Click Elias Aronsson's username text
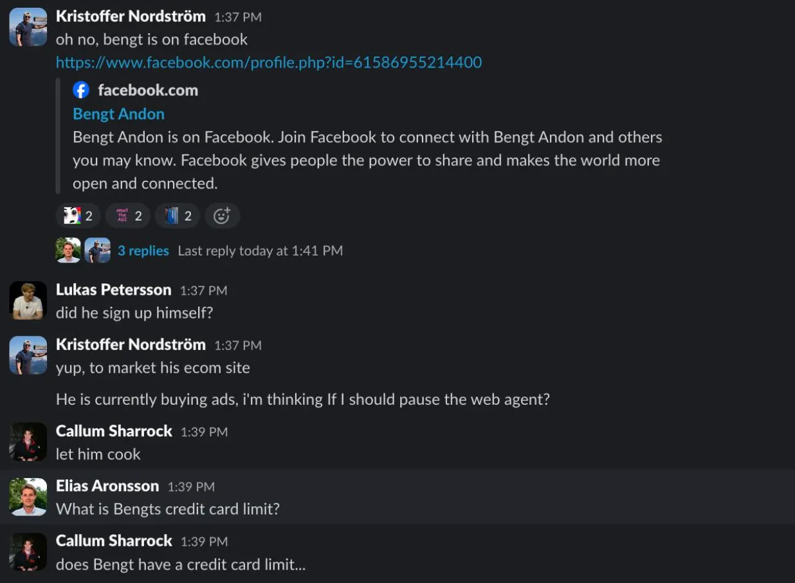Screen dimensions: 795x583 pyautogui.click(x=107, y=486)
